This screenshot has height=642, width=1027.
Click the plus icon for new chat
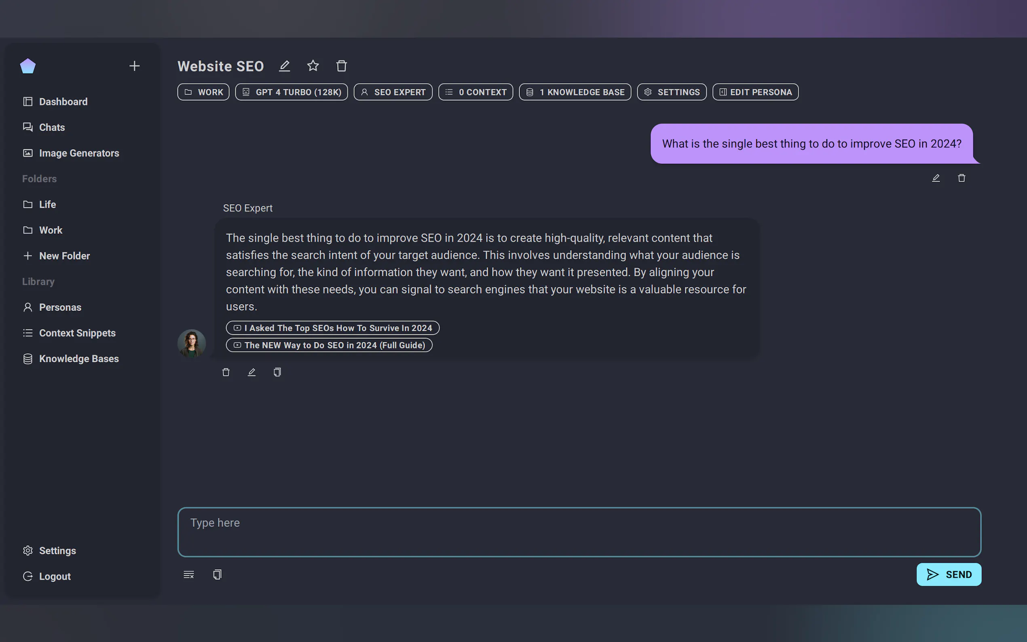134,66
